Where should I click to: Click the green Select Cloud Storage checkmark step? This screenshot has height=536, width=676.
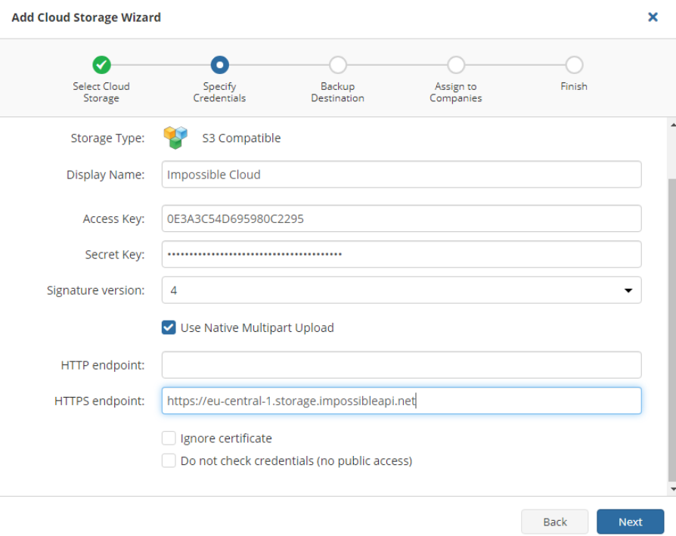(x=102, y=65)
